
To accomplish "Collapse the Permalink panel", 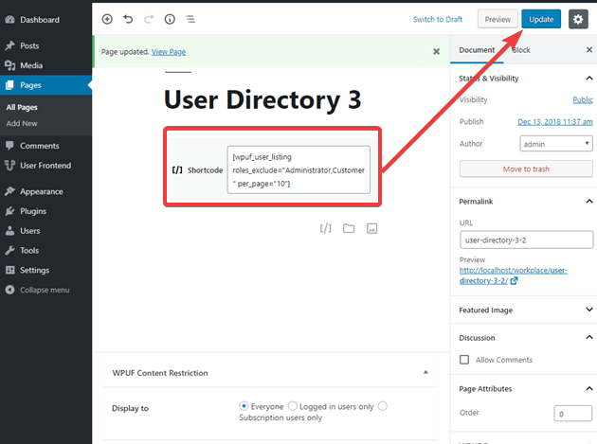I will 589,202.
